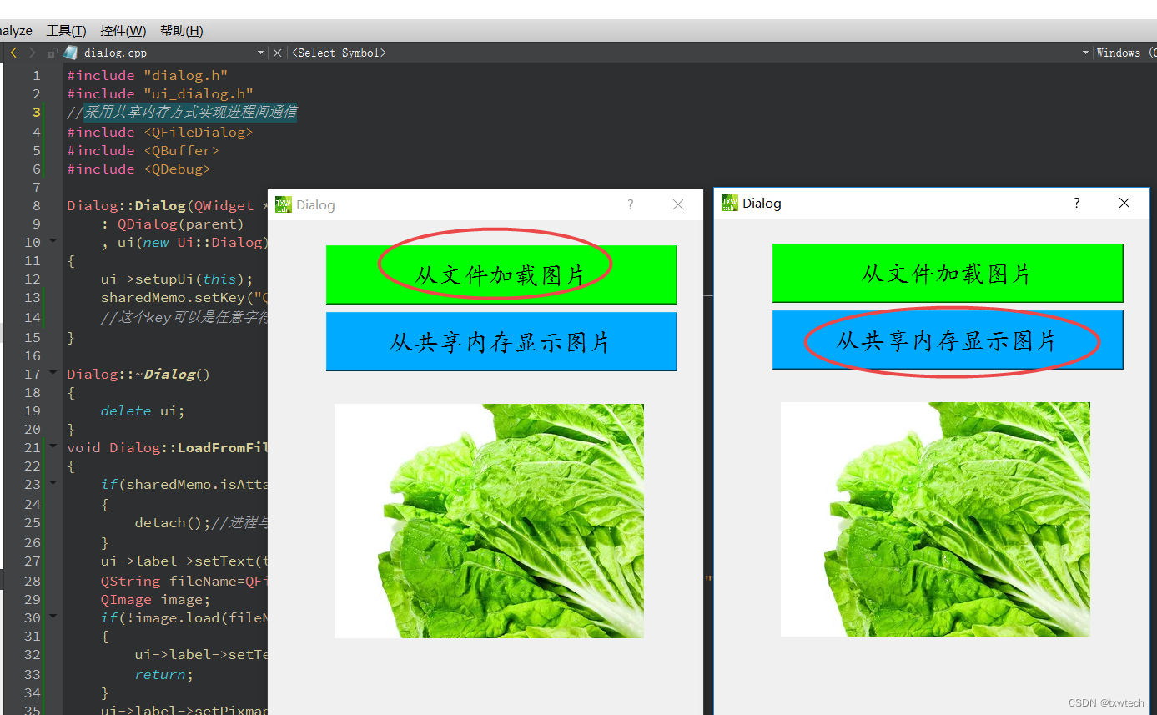The image size is (1157, 715).
Task: Collapse the code fold at line 23
Action: click(54, 483)
